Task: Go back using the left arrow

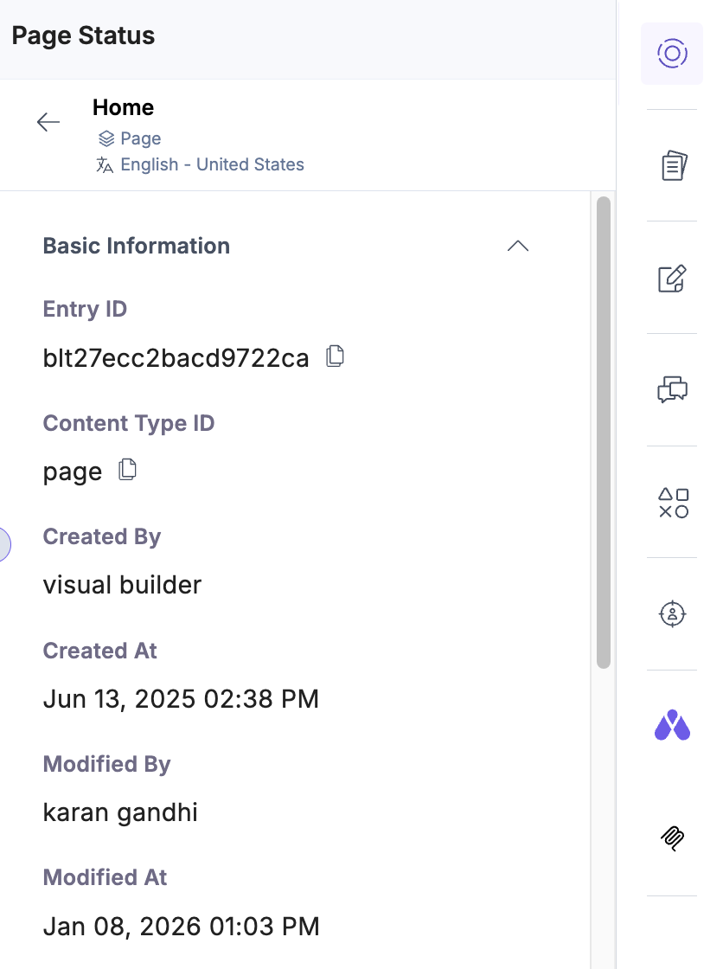Action: (x=48, y=123)
